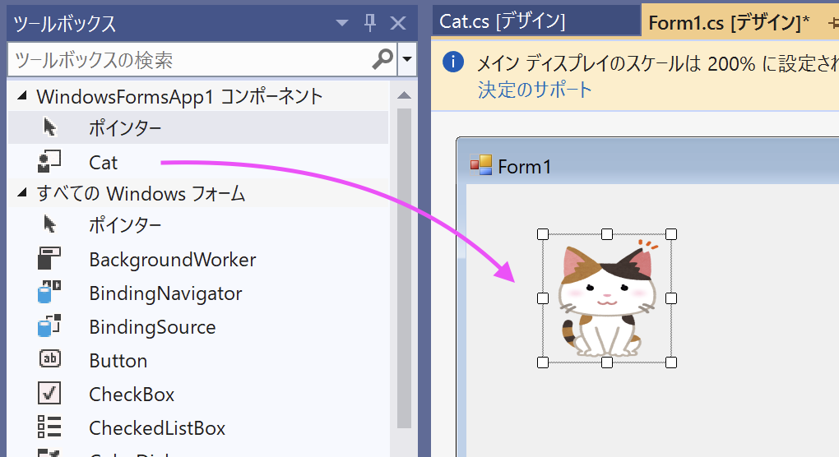Click top-left resize handle of cat control

pyautogui.click(x=543, y=234)
